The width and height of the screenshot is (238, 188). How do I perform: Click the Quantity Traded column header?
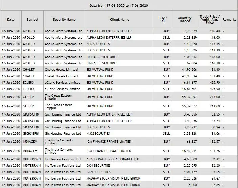185,20
